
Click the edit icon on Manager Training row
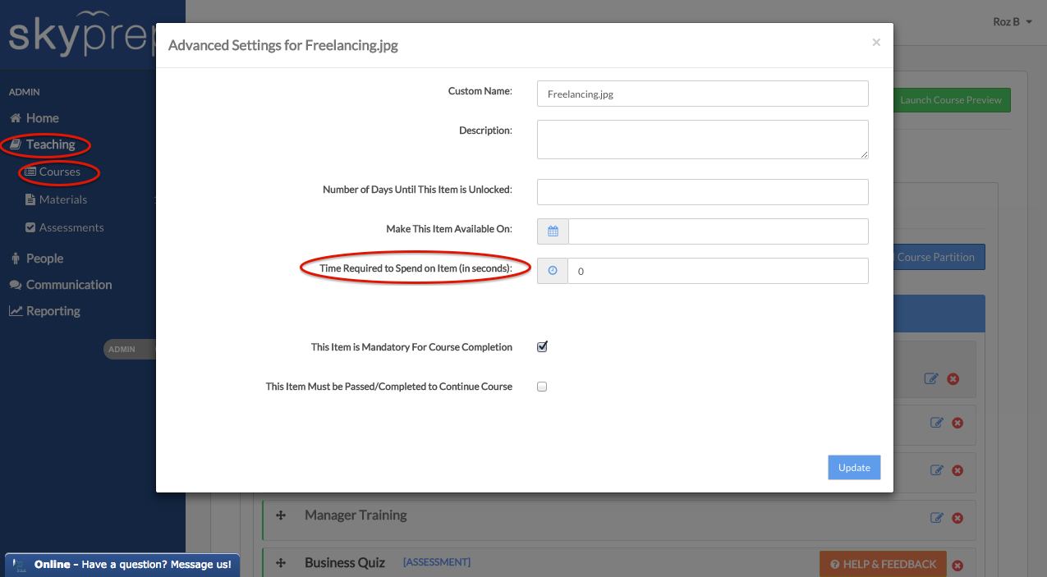[936, 518]
